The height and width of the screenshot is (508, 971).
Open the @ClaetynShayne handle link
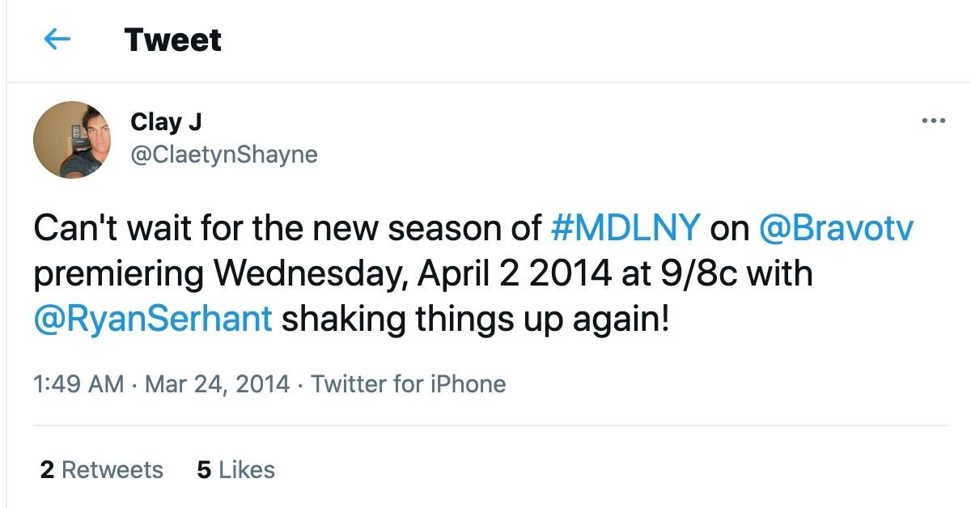click(224, 154)
